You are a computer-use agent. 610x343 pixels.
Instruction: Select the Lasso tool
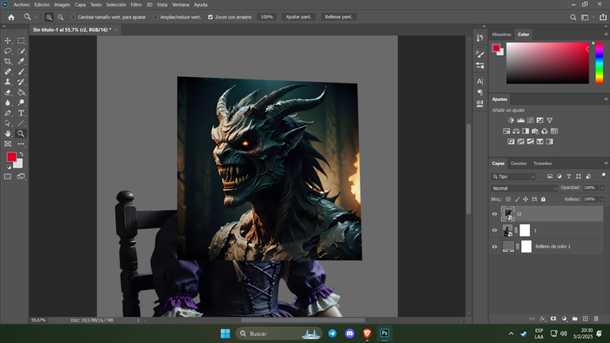tap(8, 51)
